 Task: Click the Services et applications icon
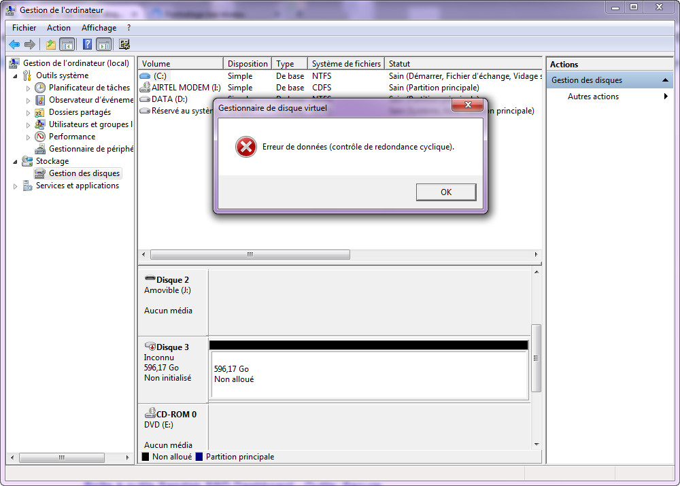27,186
